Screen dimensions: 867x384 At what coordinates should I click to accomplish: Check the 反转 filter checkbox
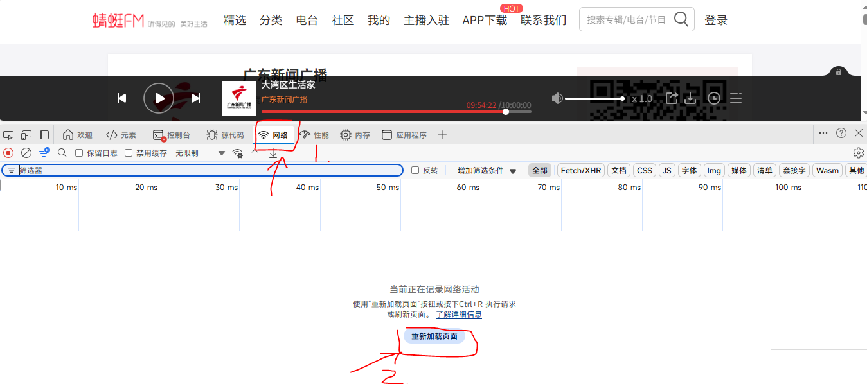coord(415,170)
